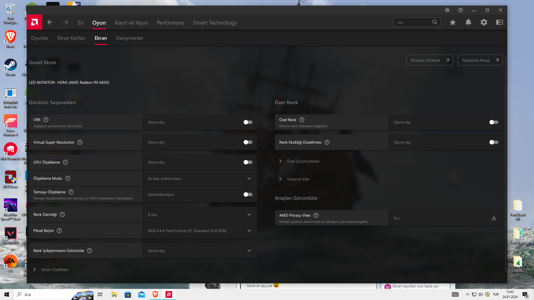This screenshot has width=534, height=300.
Task: Open notifications bell icon
Action: [468, 22]
